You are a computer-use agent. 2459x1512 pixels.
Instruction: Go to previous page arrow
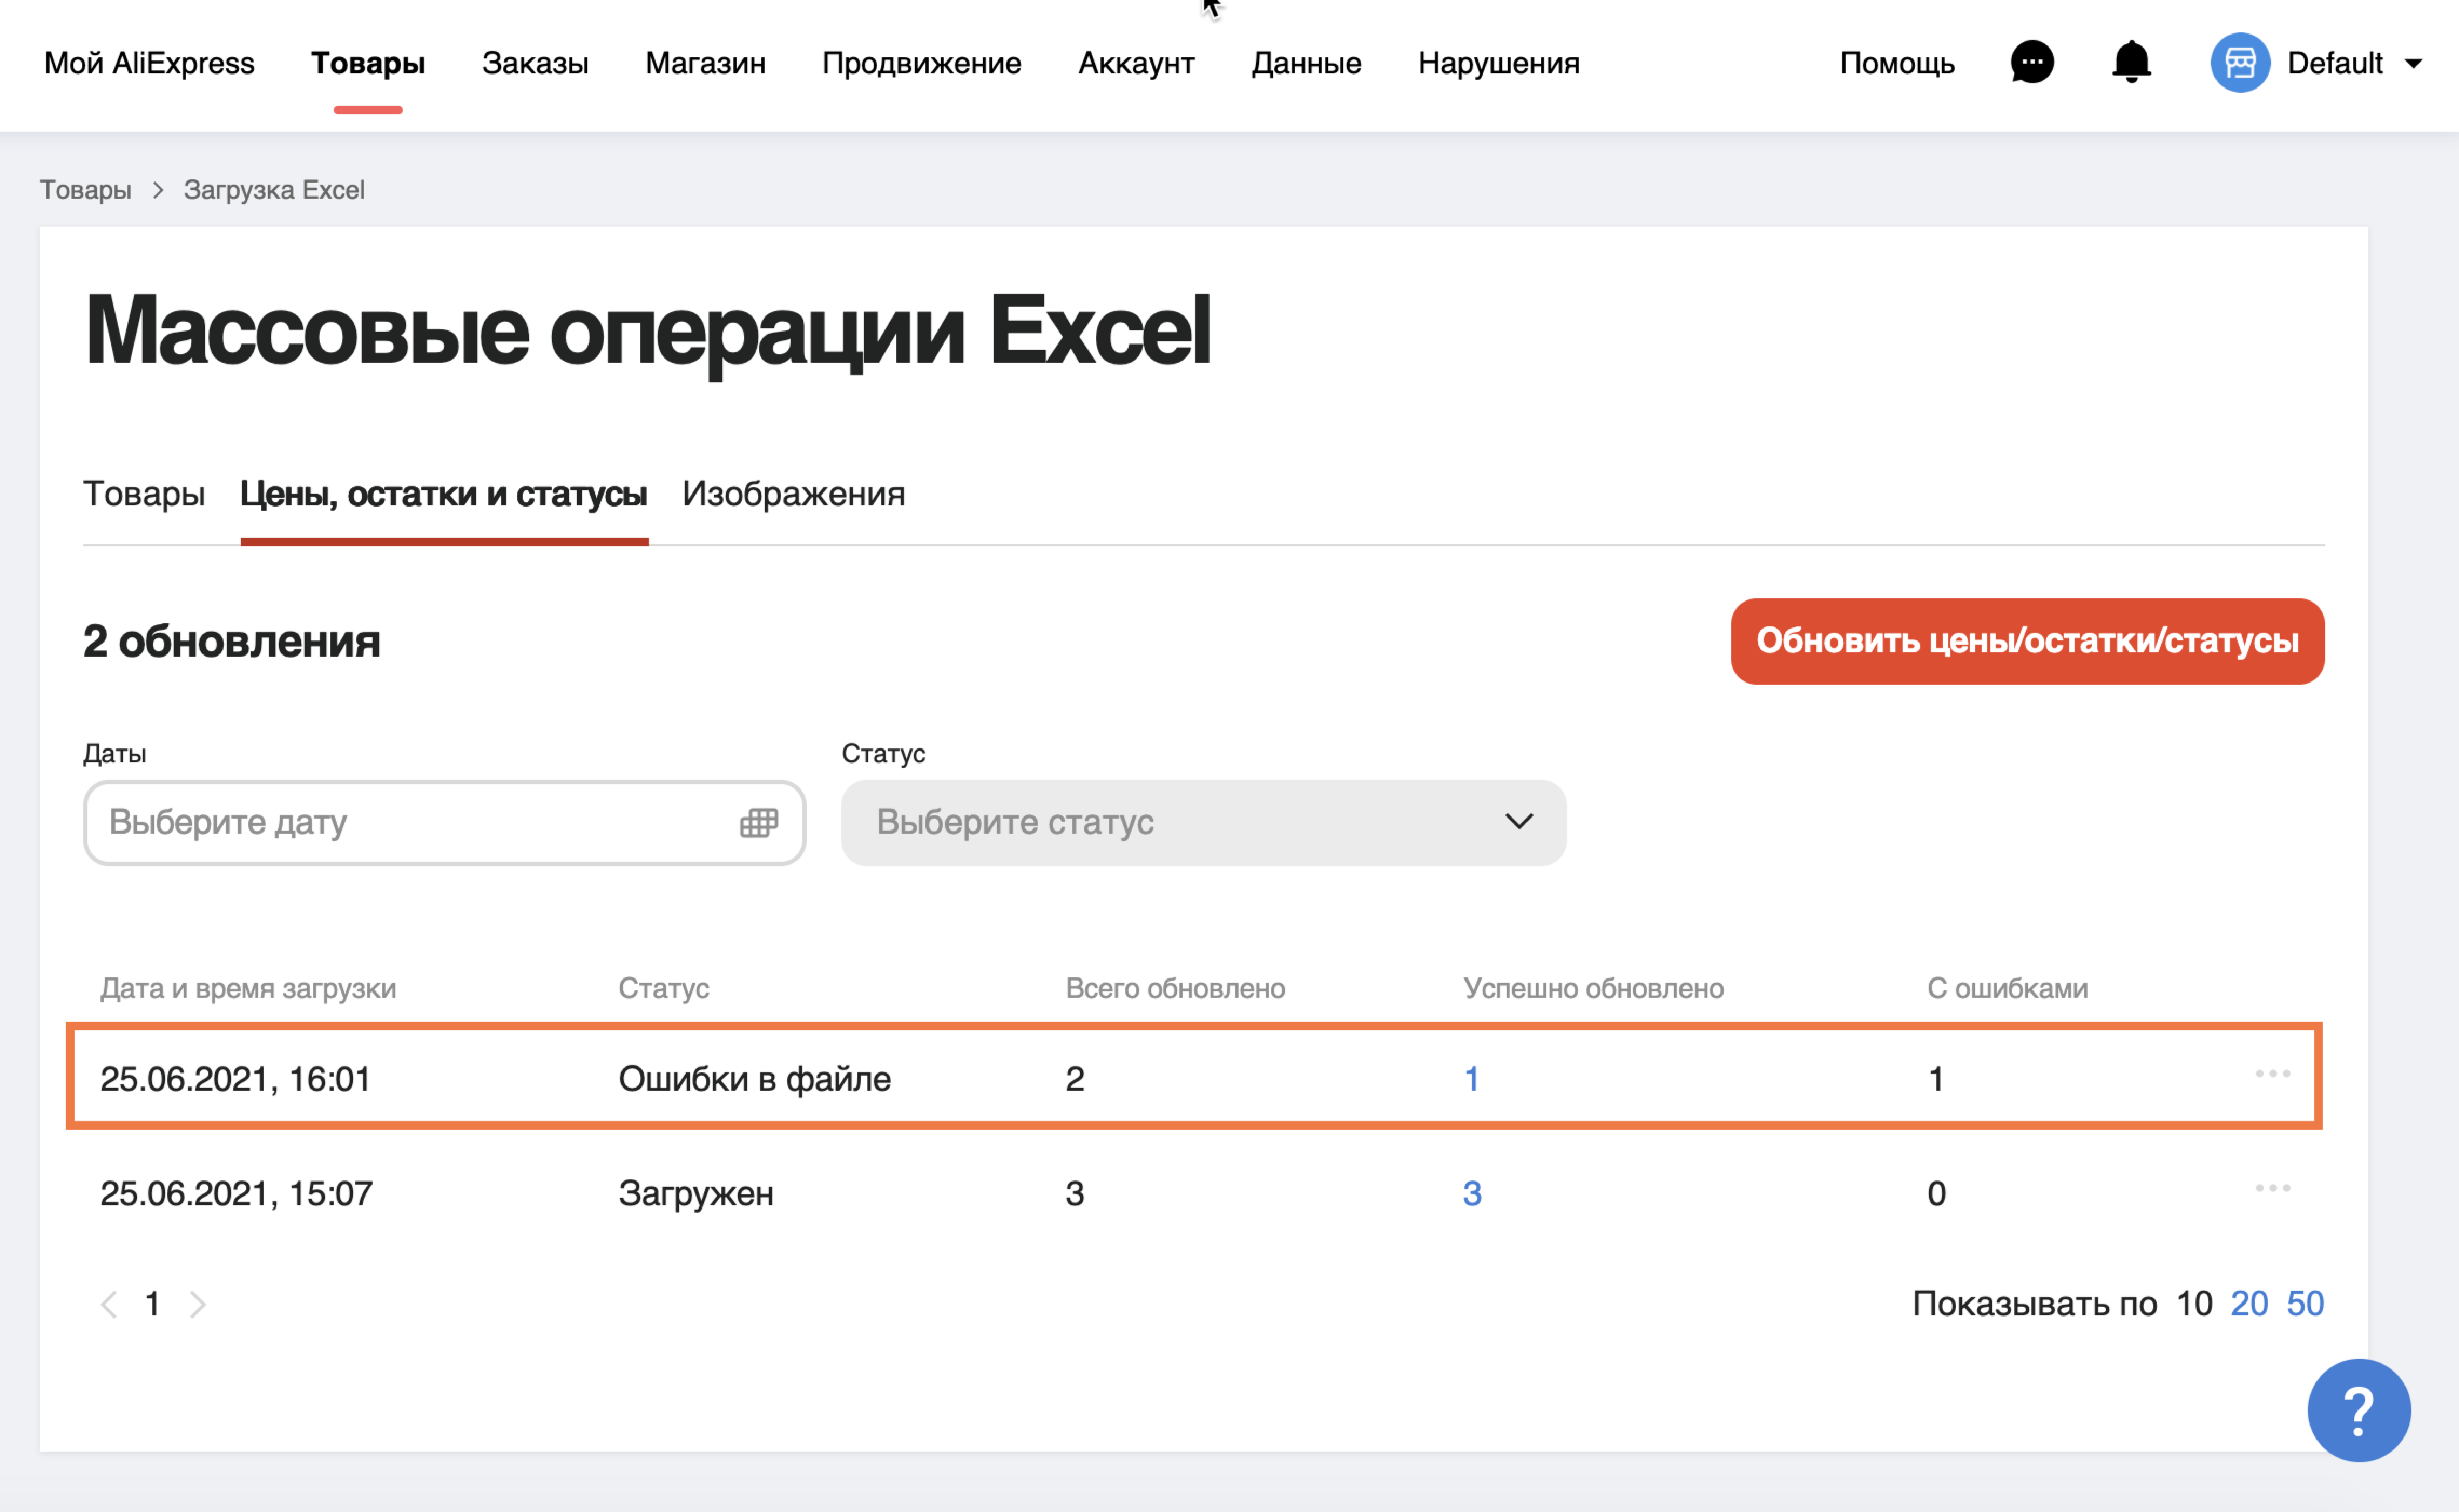pos(110,1304)
